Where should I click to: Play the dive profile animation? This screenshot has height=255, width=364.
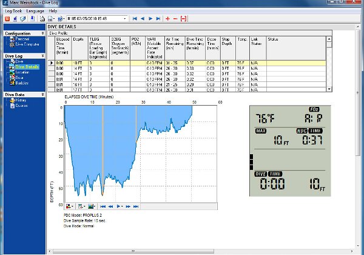coord(119,206)
